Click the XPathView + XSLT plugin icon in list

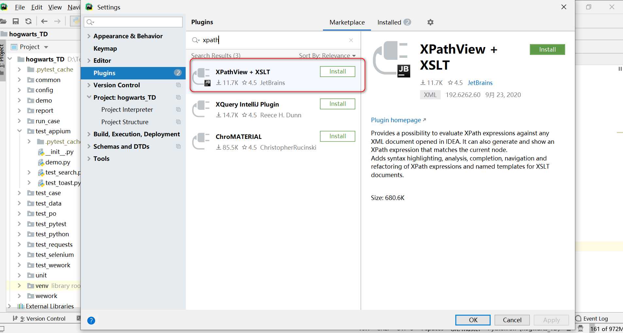[201, 77]
